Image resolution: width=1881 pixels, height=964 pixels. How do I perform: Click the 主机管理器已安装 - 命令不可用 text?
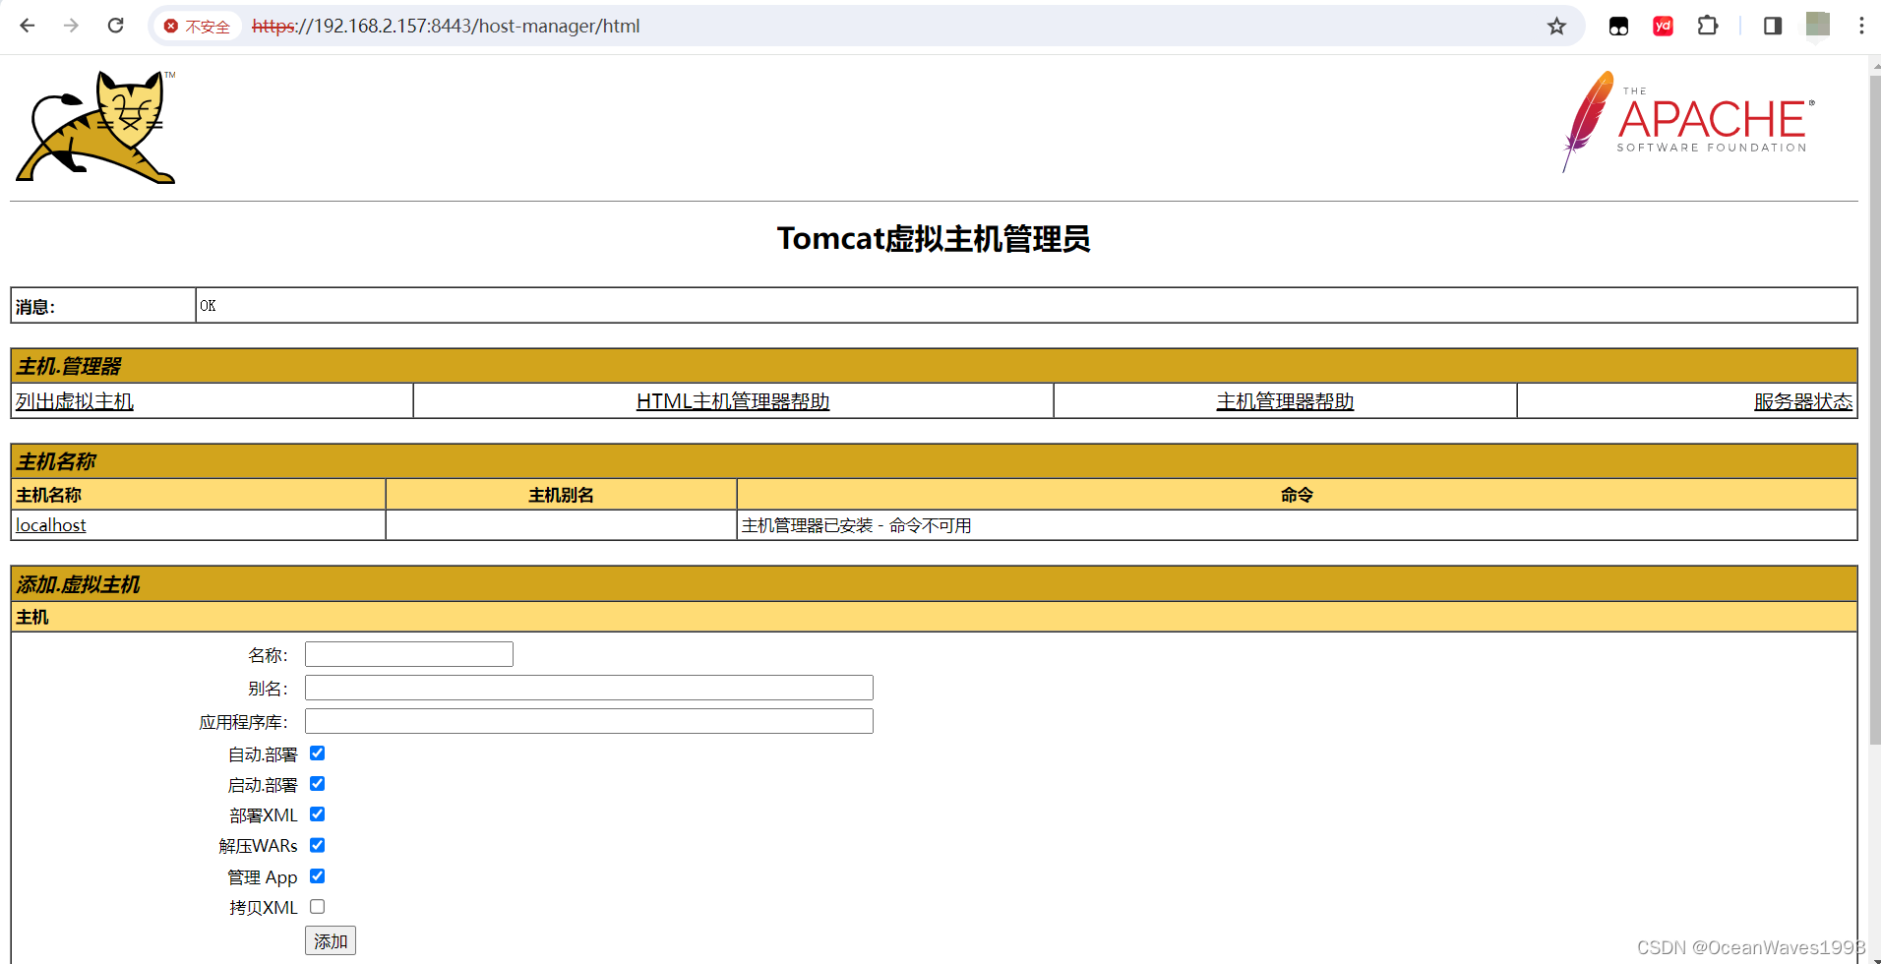coord(857,525)
